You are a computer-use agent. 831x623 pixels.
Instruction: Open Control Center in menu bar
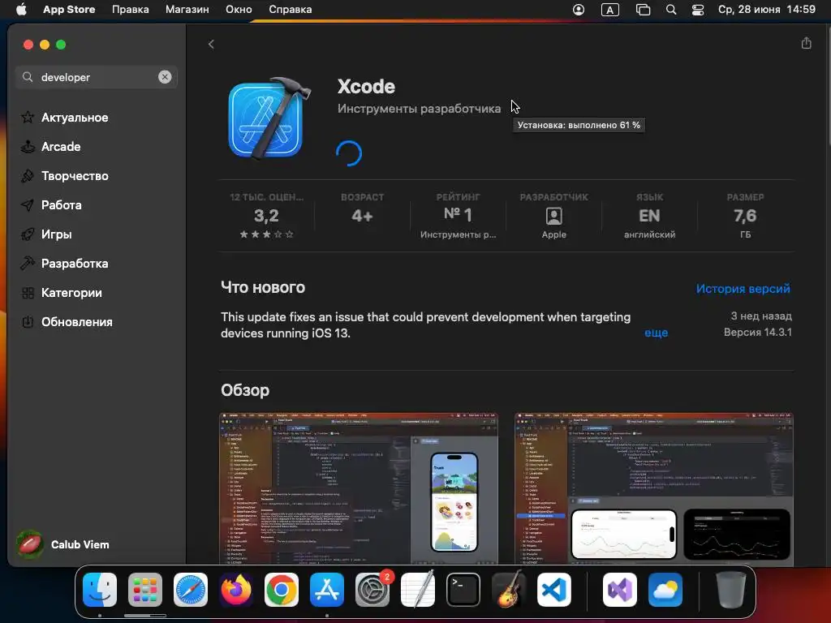pyautogui.click(x=697, y=10)
